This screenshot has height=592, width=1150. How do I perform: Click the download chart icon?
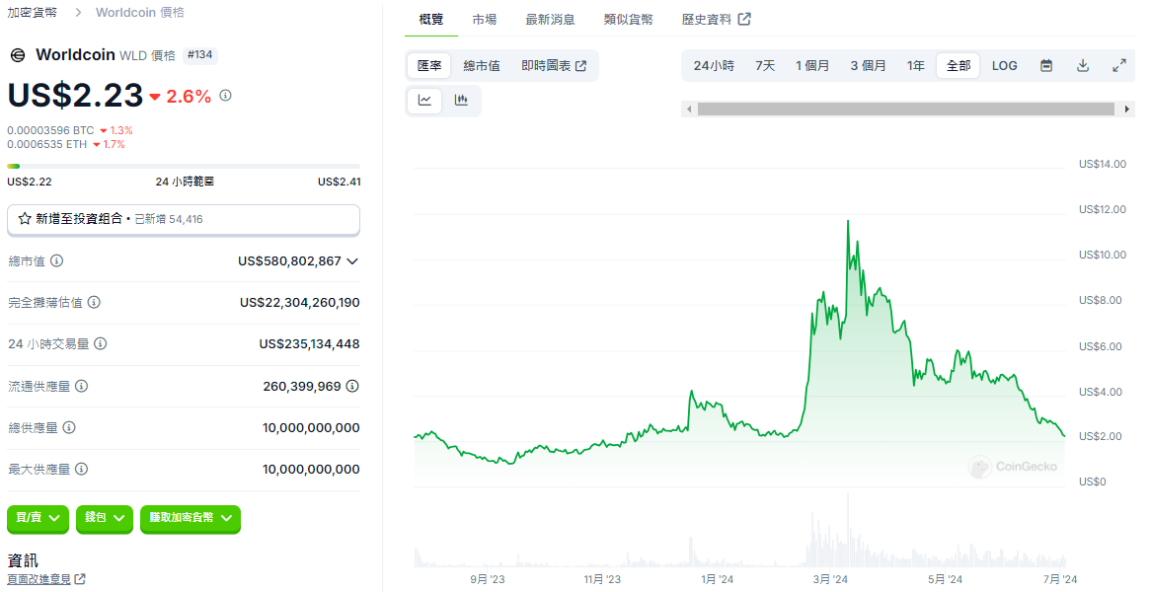pyautogui.click(x=1082, y=64)
